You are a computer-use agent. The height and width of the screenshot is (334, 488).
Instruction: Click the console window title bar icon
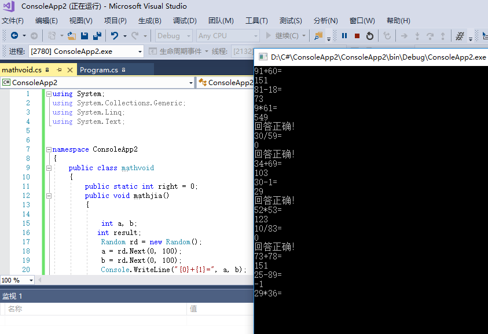pos(263,57)
